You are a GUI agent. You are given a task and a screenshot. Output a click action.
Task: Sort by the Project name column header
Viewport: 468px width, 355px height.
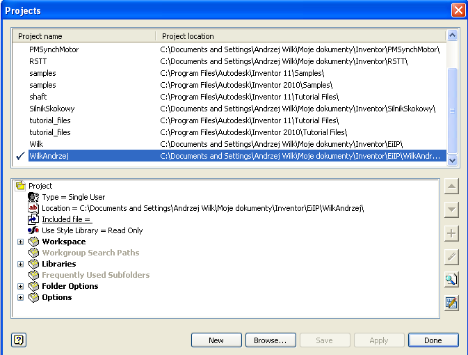(84, 36)
